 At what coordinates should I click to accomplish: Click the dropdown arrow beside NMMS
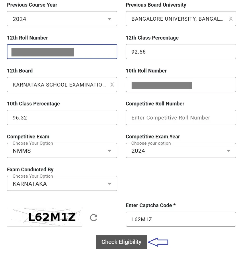coord(110,150)
